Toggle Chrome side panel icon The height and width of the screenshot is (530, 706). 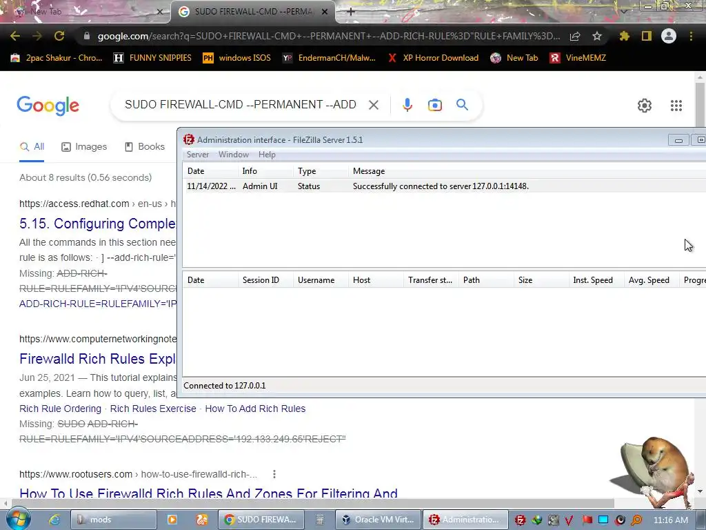647,36
